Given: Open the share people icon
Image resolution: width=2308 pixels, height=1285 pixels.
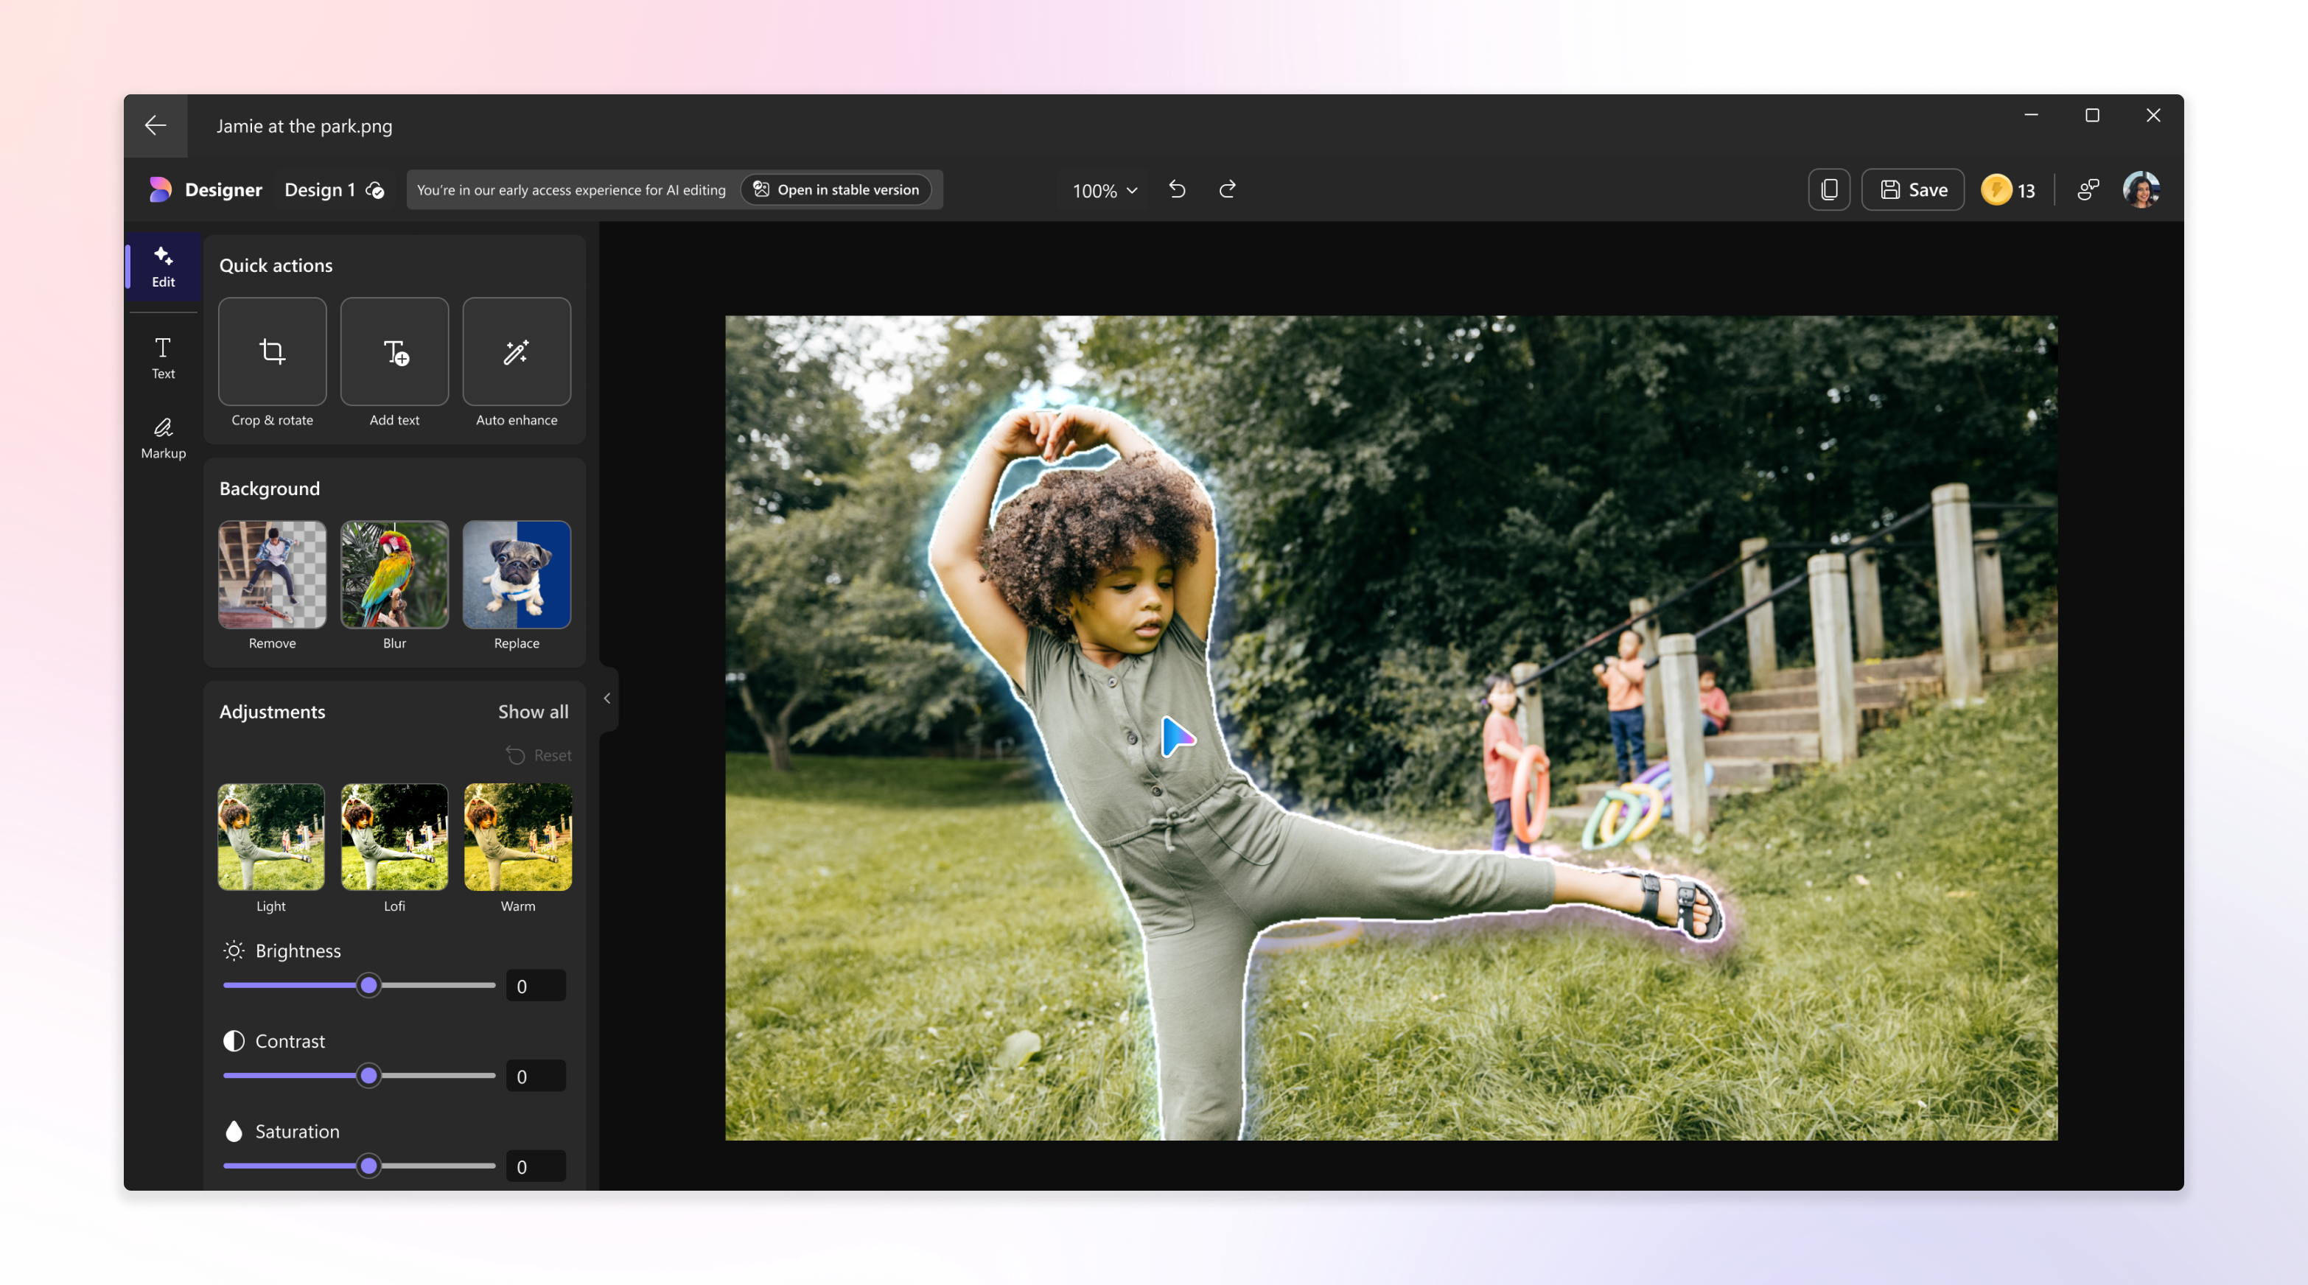Looking at the screenshot, I should coord(2088,189).
